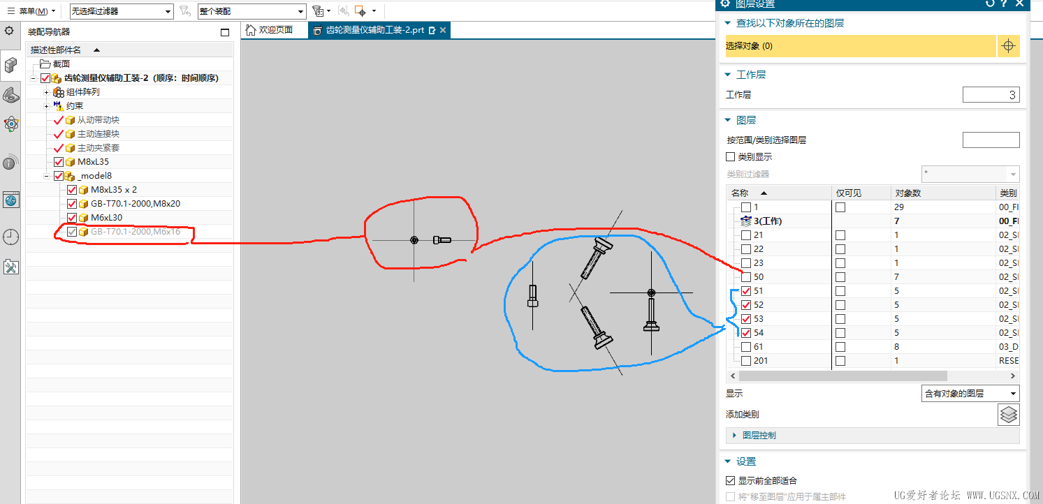Toggle the 显示前全部适合 checkbox
1043x504 pixels.
coord(731,480)
